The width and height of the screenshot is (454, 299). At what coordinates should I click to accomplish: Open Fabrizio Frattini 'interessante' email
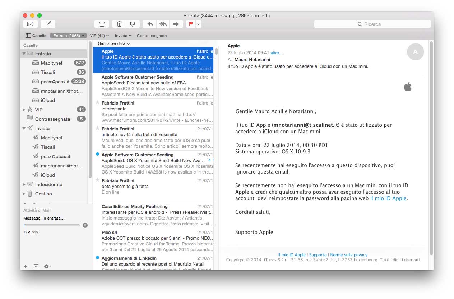153,112
